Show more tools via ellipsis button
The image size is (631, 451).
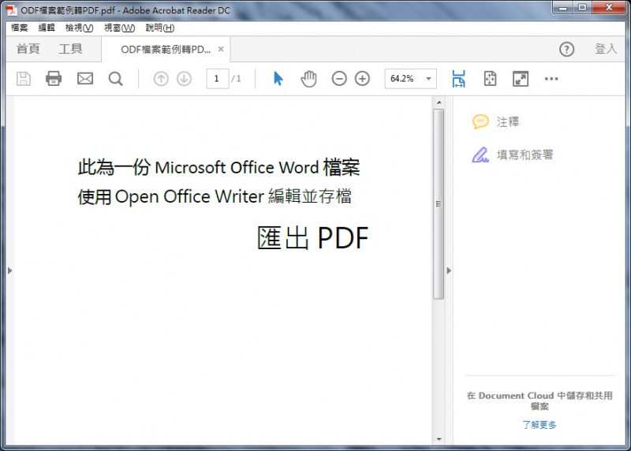pos(551,79)
